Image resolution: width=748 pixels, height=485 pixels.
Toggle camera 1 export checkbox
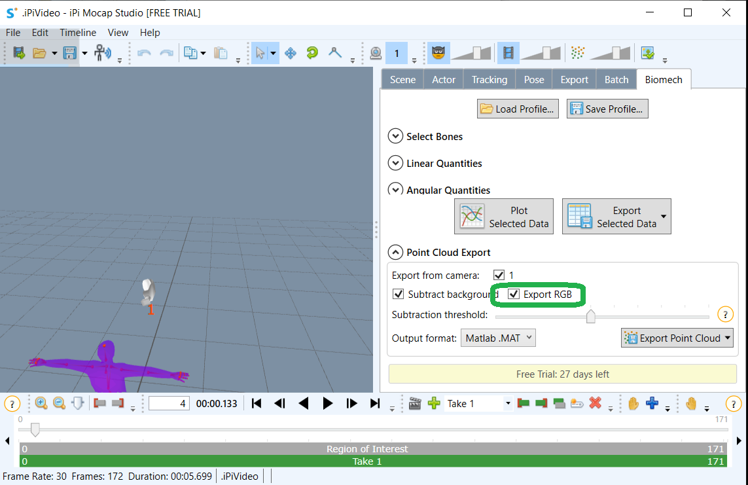(x=499, y=275)
